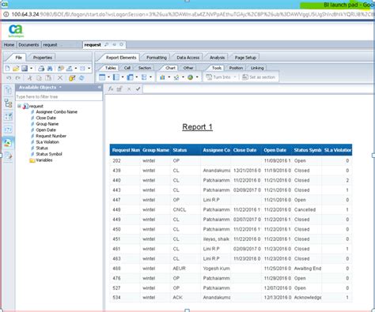Click the fx Formula Editor icon
The image size is (375, 312).
coord(111,89)
